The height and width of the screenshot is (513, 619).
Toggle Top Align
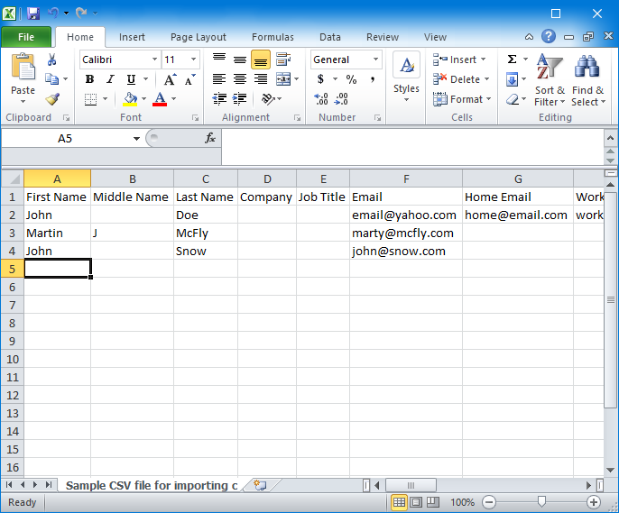click(x=219, y=60)
